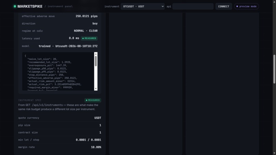Click the page scrollbar thumb
276x155 pixels.
click(x=274, y=69)
